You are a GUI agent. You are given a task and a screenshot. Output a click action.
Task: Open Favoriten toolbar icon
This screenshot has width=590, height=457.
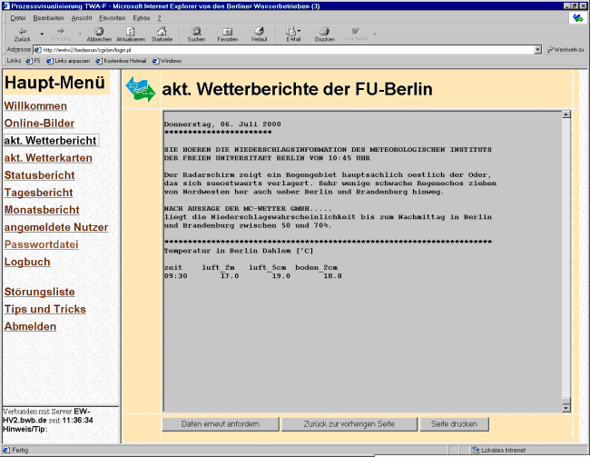click(x=227, y=33)
